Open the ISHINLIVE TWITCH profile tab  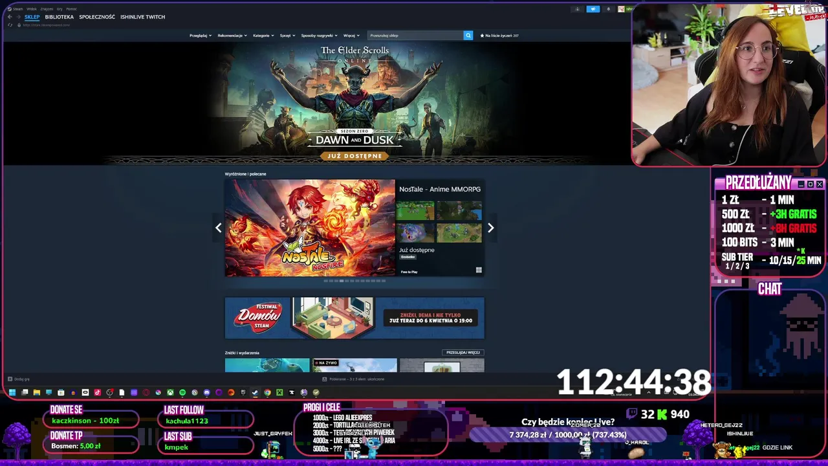pos(142,17)
